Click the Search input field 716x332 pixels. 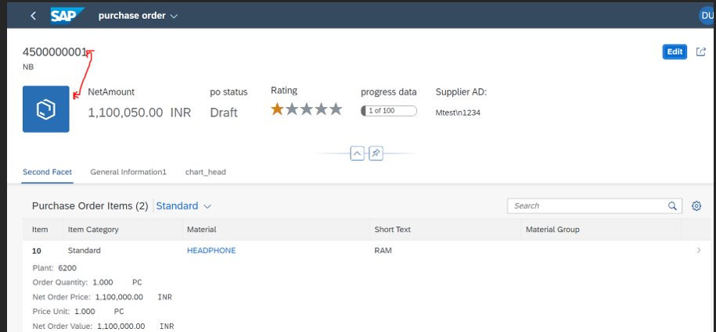click(x=587, y=206)
